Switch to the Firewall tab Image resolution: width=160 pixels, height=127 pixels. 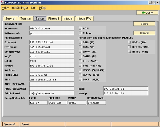[x=54, y=19]
